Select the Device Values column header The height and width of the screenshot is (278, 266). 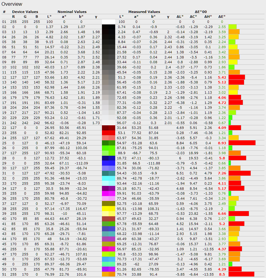click(25, 12)
